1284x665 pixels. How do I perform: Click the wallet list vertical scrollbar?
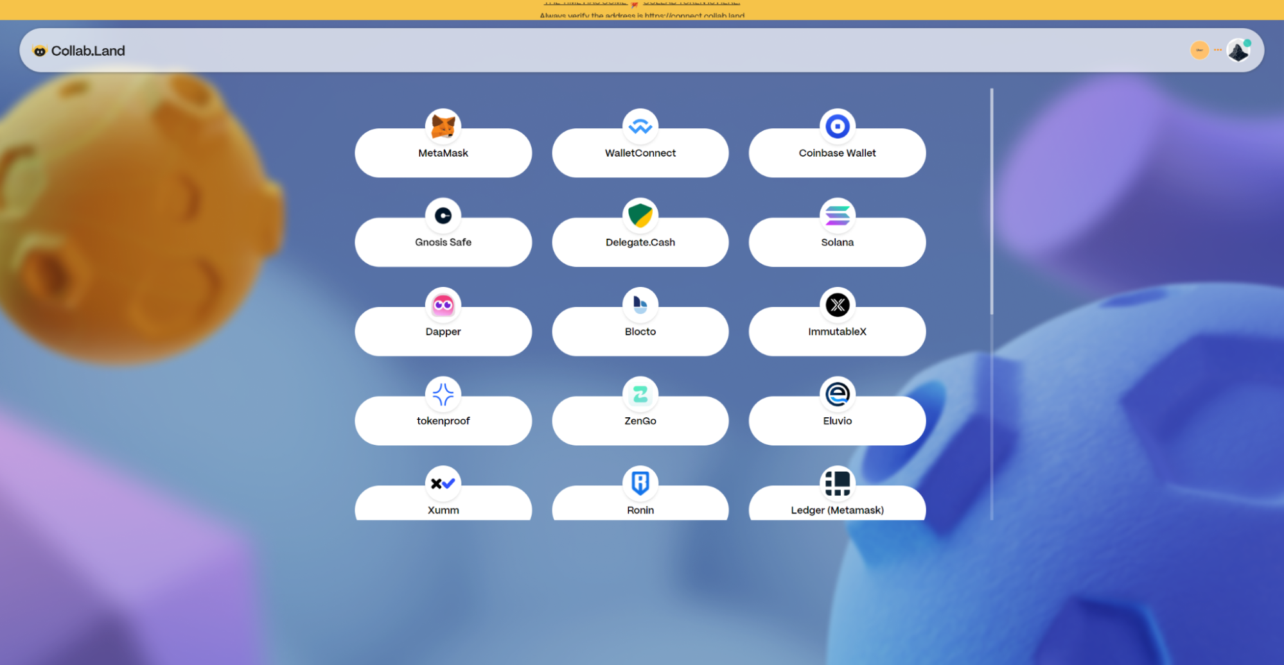pos(991,202)
